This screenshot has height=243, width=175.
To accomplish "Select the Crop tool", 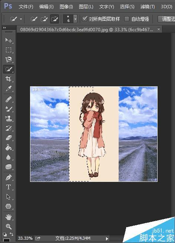I will click(9, 79).
